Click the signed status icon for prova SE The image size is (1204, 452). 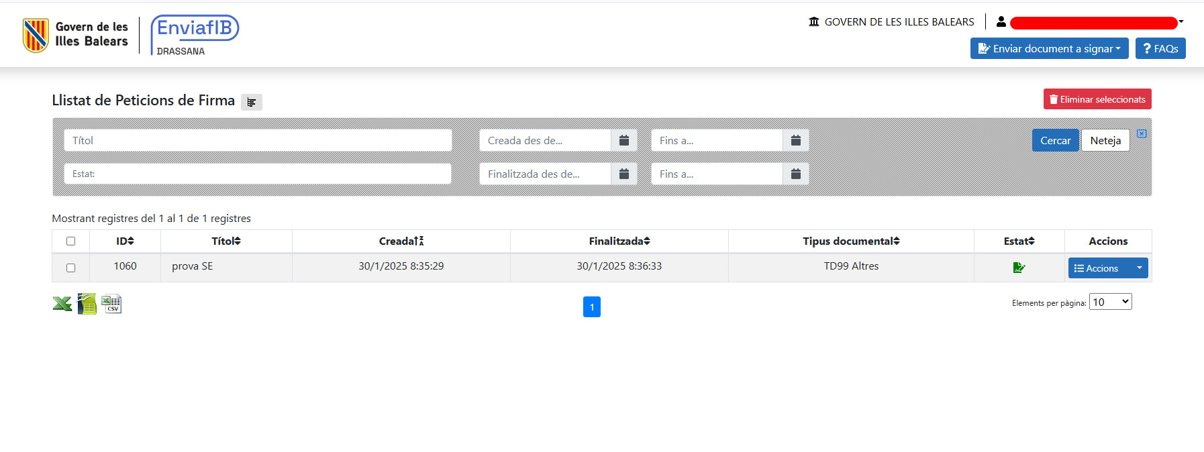(x=1019, y=268)
